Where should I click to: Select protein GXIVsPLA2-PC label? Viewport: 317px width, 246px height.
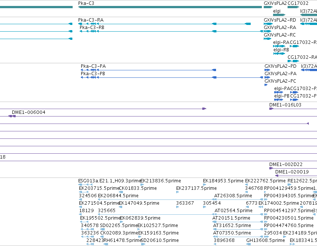pos(280,81)
